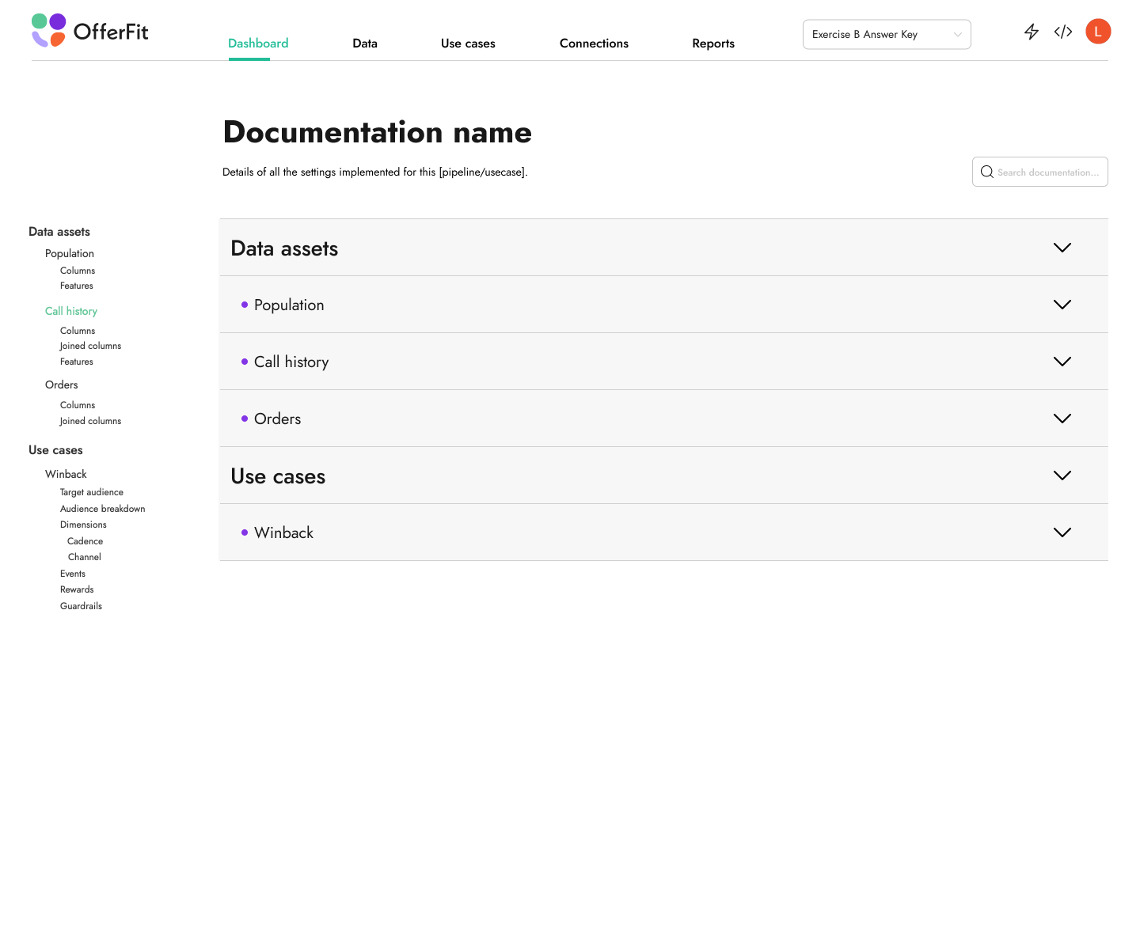Expand the Orders row chevron
The height and width of the screenshot is (951, 1140).
point(1062,419)
